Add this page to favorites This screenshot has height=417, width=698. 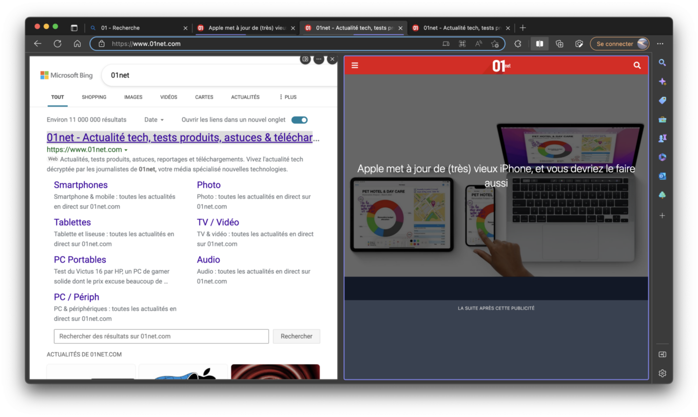click(x=495, y=44)
